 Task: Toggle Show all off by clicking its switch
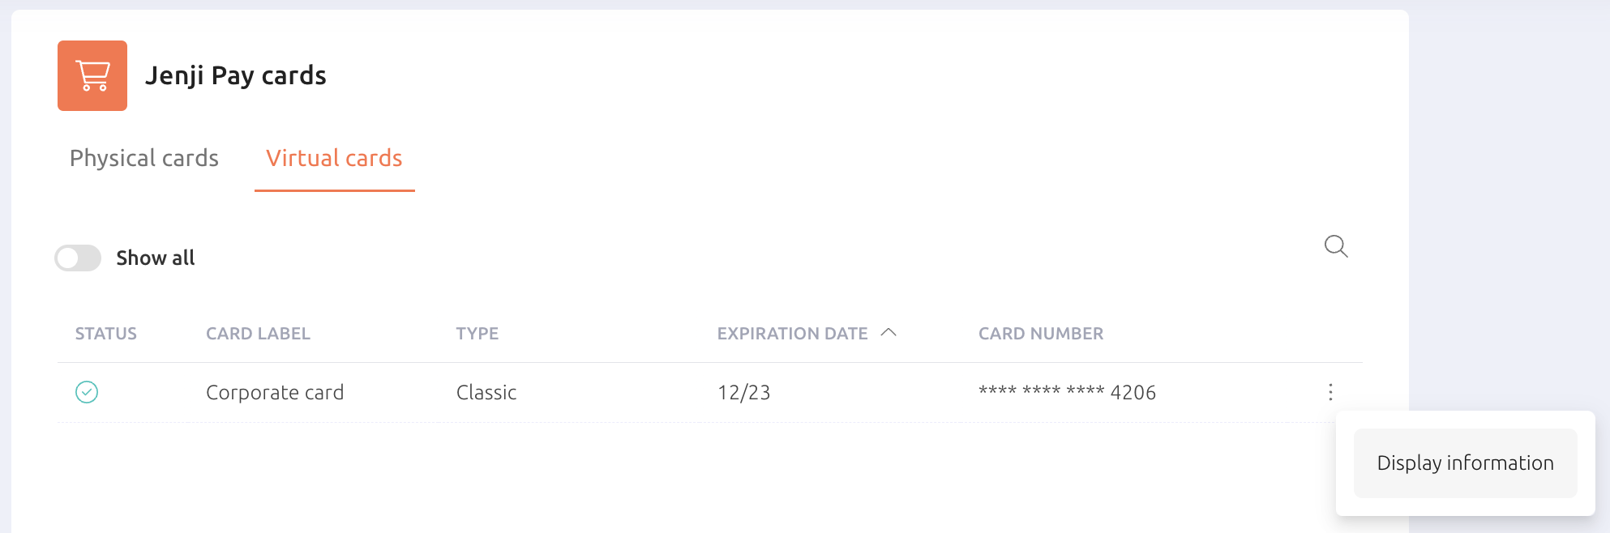[x=77, y=258]
